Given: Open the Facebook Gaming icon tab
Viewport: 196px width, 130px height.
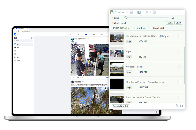Looking at the screenshot, I should (102, 34).
